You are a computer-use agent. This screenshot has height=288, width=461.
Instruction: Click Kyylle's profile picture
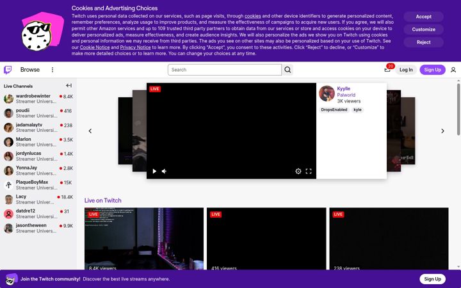tap(327, 93)
